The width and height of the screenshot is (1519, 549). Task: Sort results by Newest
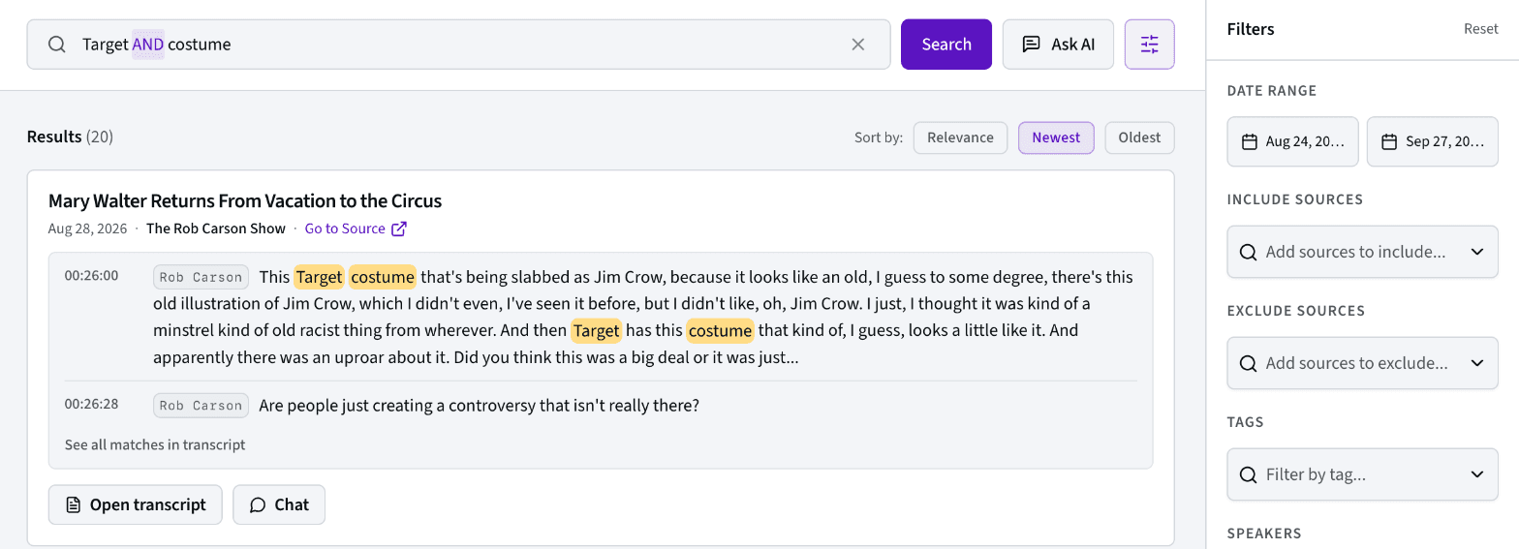[1056, 137]
